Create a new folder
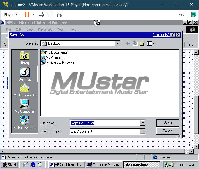Image resolution: width=199 pixels, height=169 pixels. 142,43
